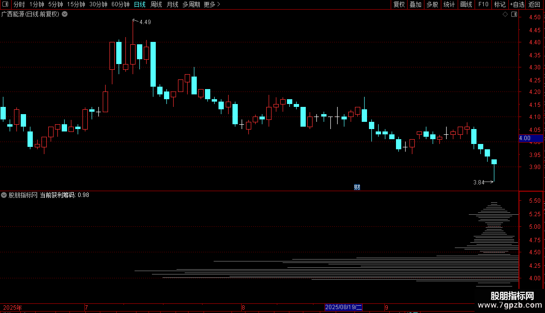
Task: Activate the 画线 drawing tool
Action: tap(466, 4)
